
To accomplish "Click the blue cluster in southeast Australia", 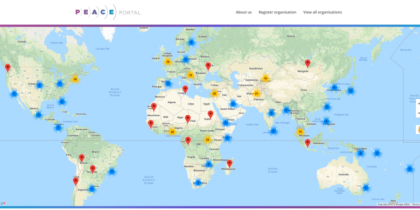I will click(366, 188).
